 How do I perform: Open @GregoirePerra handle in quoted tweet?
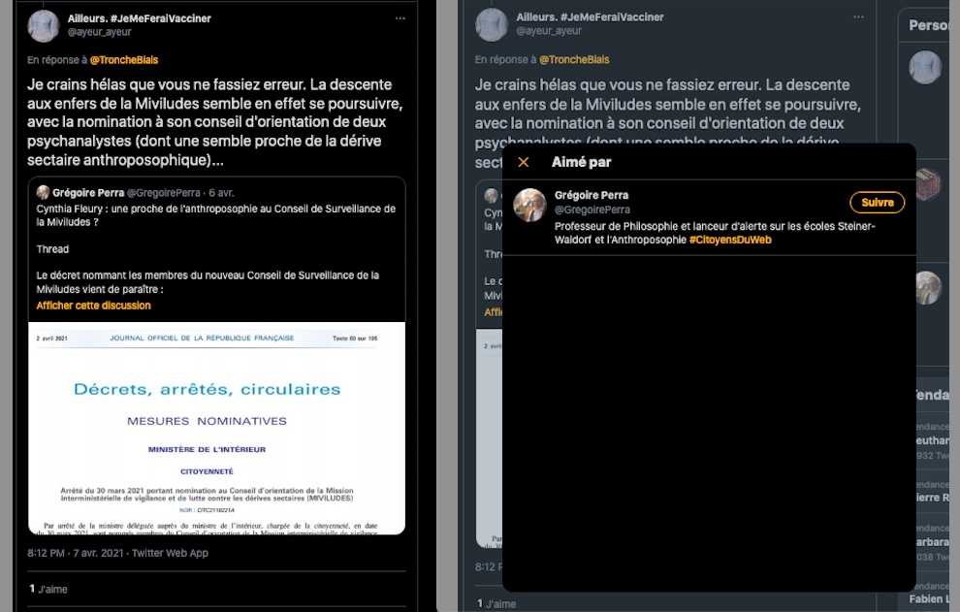[164, 192]
